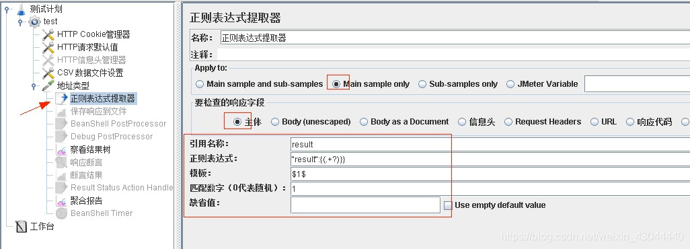Click the 聚合报告 chart icon

click(62, 201)
